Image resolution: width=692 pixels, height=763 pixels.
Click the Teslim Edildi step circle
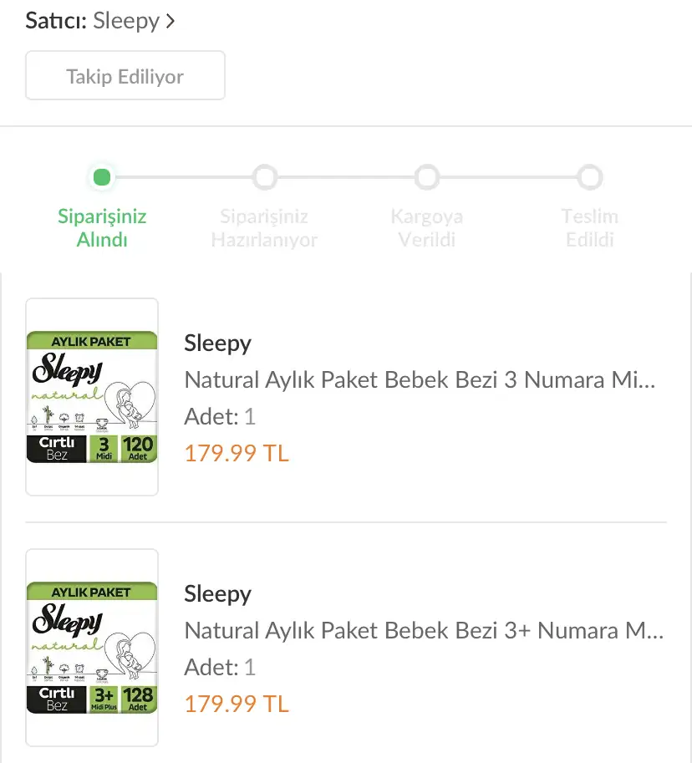point(590,177)
